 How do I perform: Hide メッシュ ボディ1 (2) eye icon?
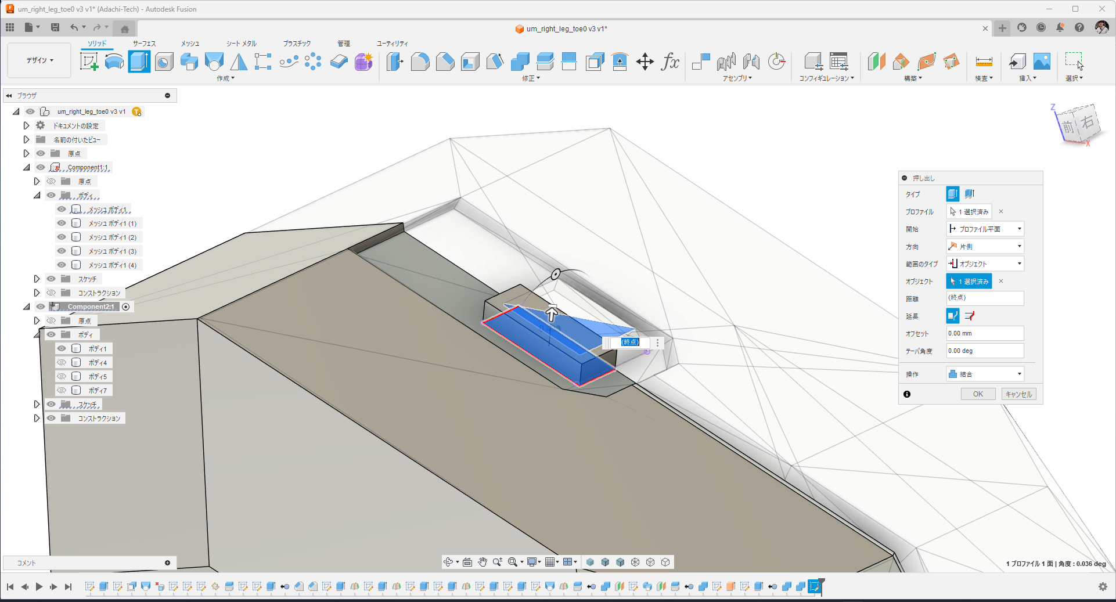pyautogui.click(x=62, y=237)
